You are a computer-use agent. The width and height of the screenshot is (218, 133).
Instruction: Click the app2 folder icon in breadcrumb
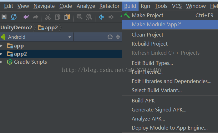click(41, 27)
